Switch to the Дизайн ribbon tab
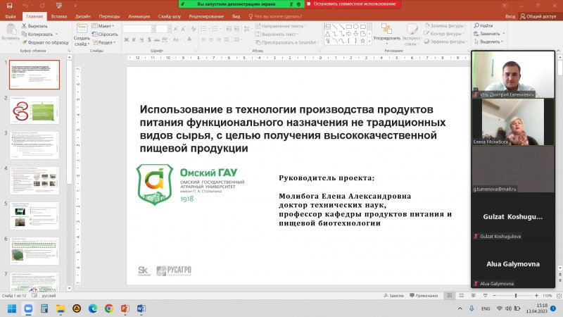563x317 pixels. pyautogui.click(x=83, y=16)
